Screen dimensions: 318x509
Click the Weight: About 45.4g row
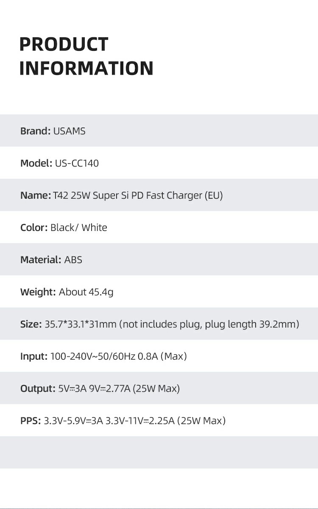159,292
